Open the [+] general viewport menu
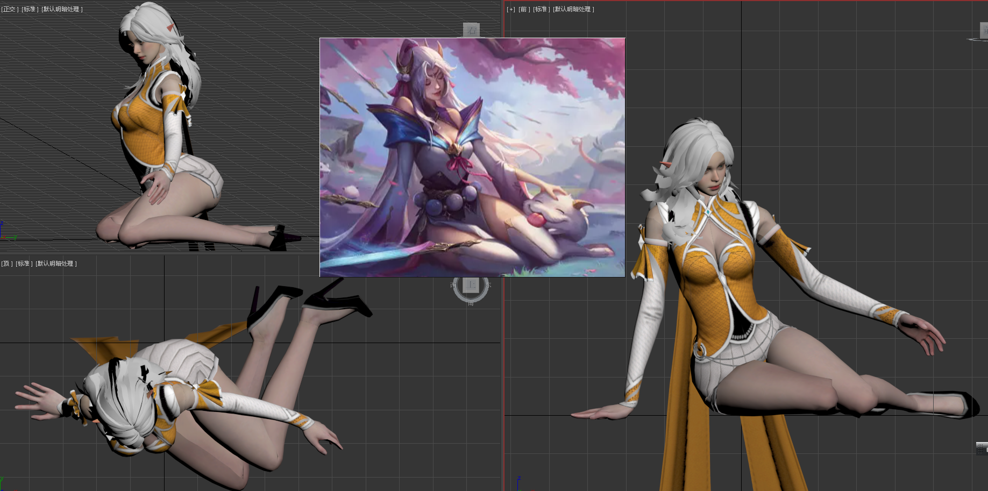The height and width of the screenshot is (491, 988). point(511,9)
